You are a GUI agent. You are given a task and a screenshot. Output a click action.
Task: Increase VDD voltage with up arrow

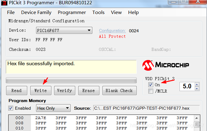tap(197, 84)
